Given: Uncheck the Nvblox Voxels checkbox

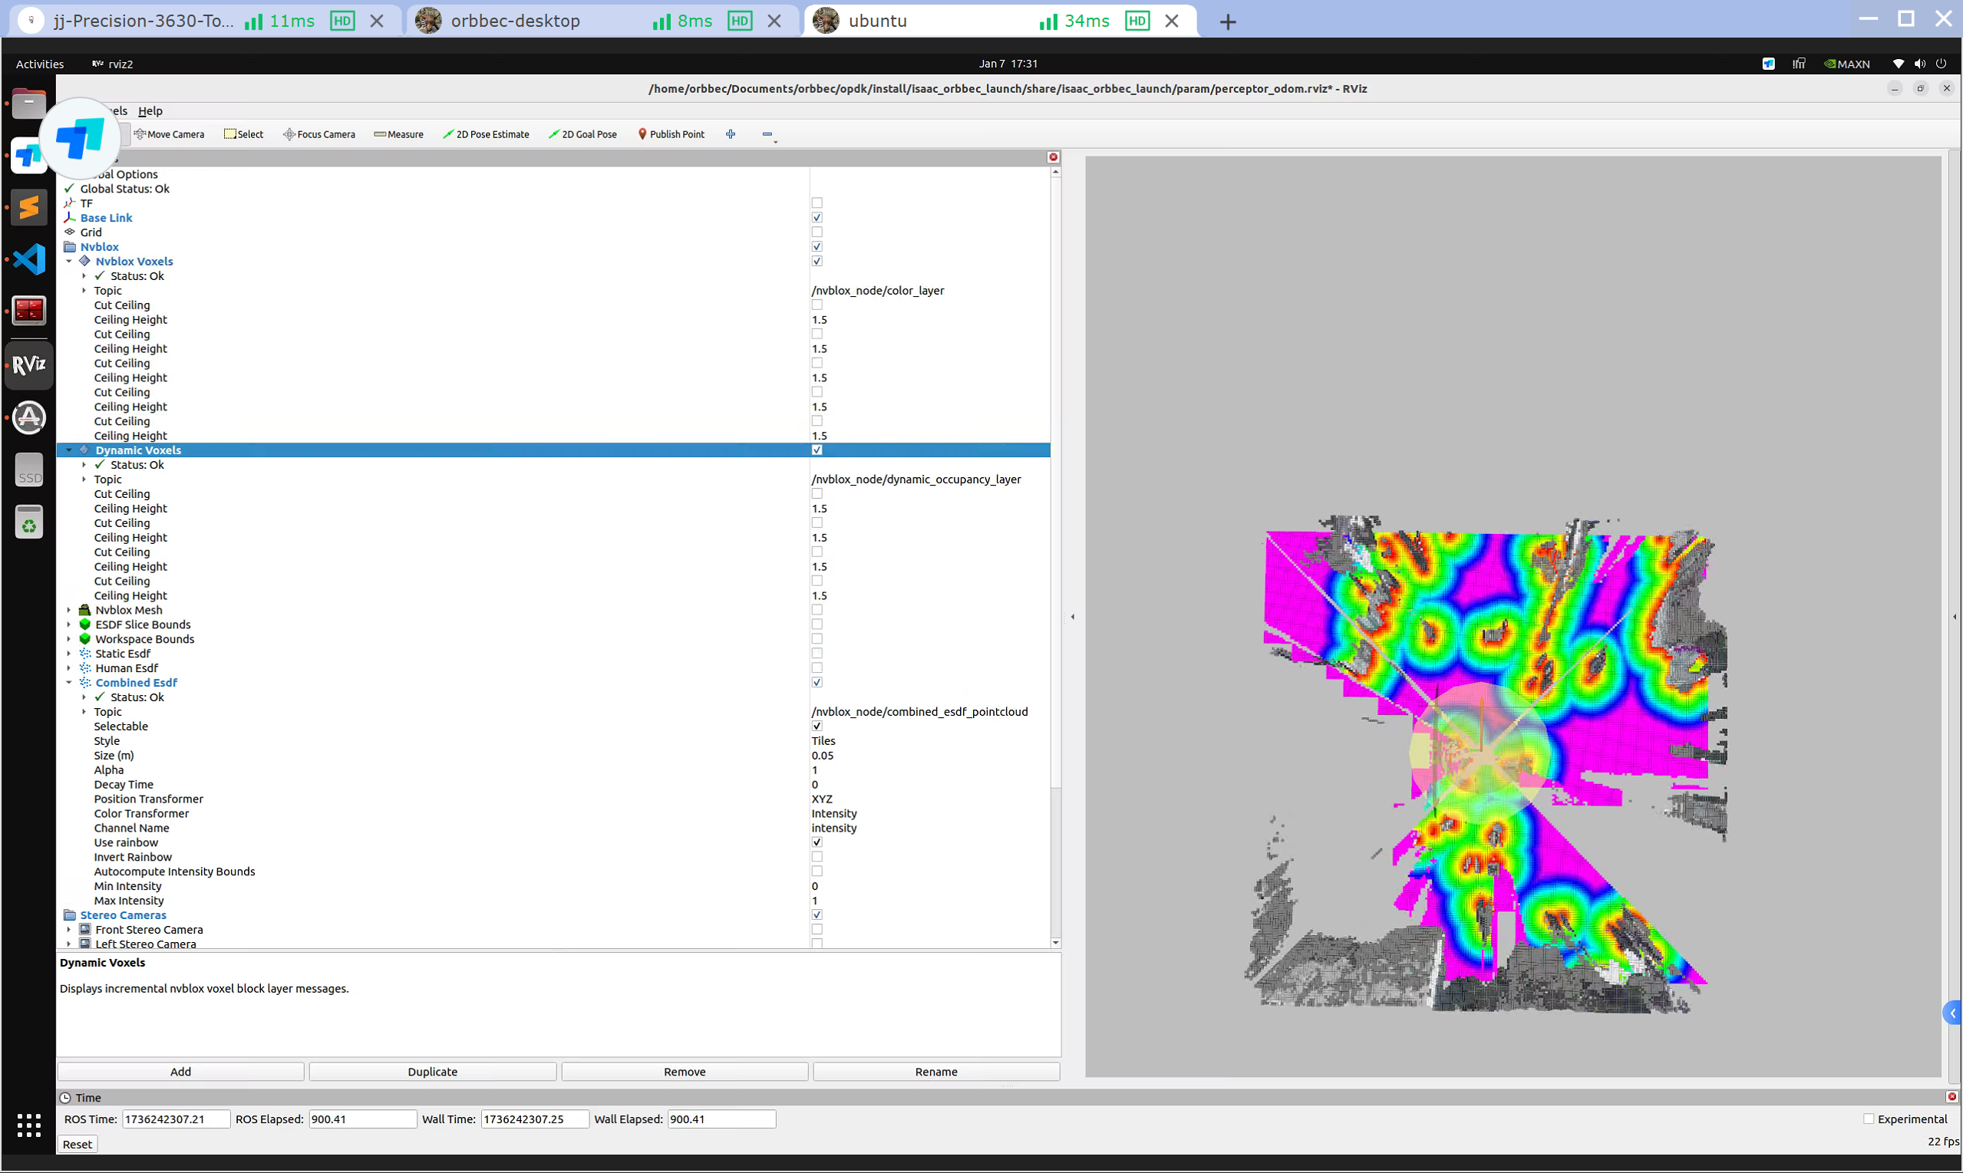Looking at the screenshot, I should tap(817, 261).
